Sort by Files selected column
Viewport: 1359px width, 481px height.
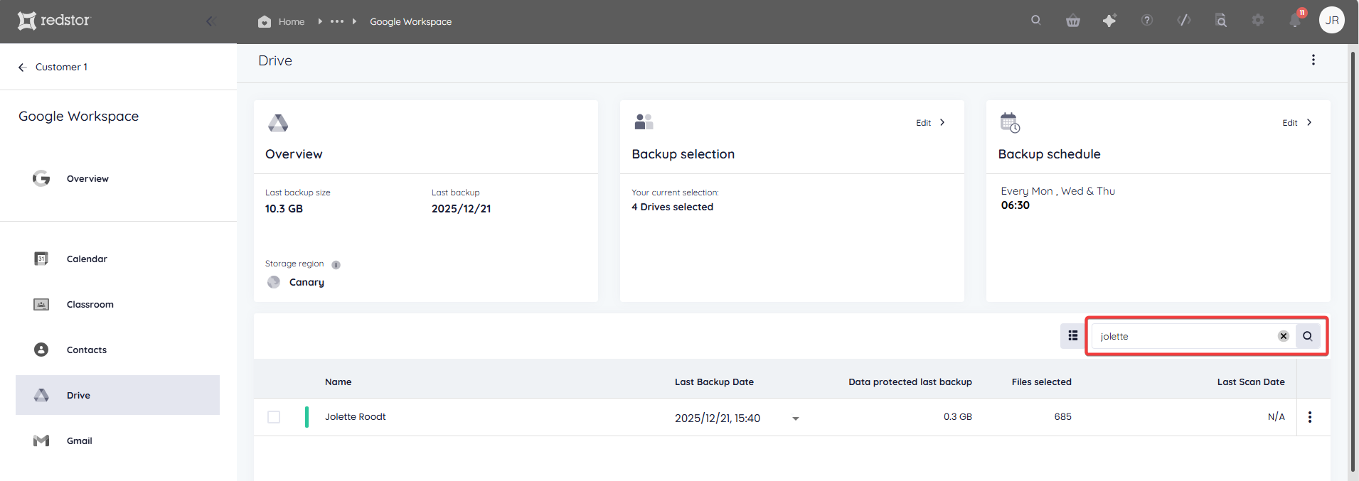point(1041,382)
